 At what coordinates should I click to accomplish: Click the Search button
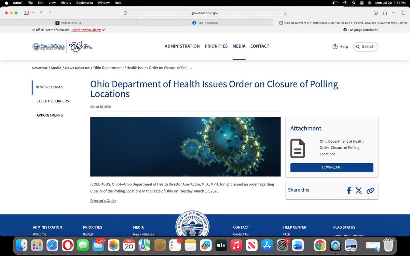366,47
